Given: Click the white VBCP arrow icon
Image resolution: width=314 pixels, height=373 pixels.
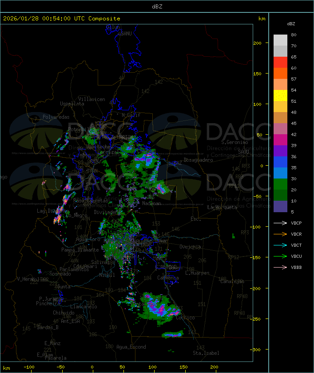Looking at the screenshot, I should [280, 223].
